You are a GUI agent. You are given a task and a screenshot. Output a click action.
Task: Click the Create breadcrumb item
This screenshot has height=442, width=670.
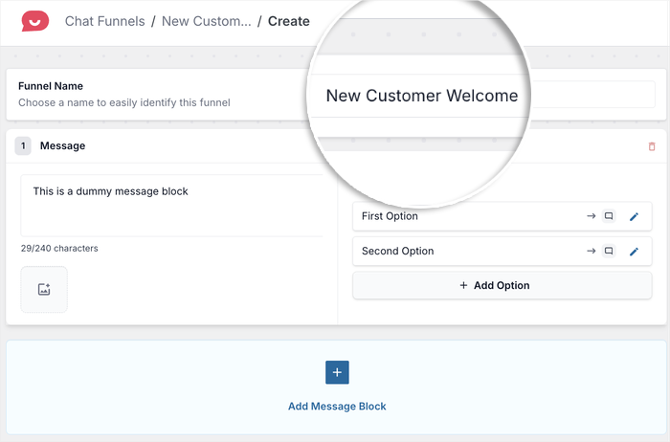point(289,21)
